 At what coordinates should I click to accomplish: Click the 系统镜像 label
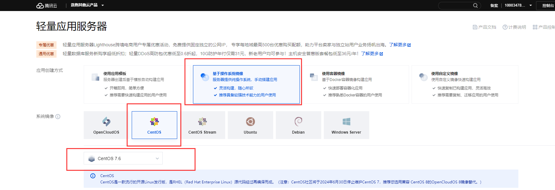coord(45,117)
